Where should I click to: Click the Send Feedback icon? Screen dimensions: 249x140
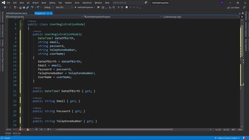[244, 7]
